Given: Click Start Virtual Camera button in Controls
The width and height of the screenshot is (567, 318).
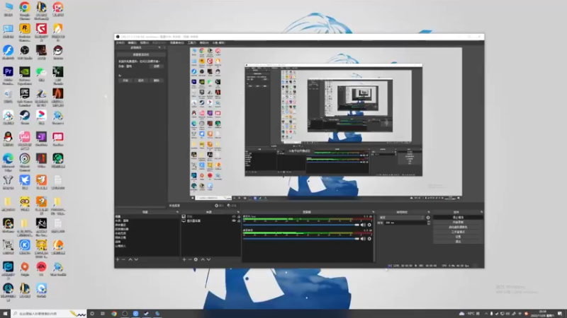Looking at the screenshot, I should coord(458,227).
